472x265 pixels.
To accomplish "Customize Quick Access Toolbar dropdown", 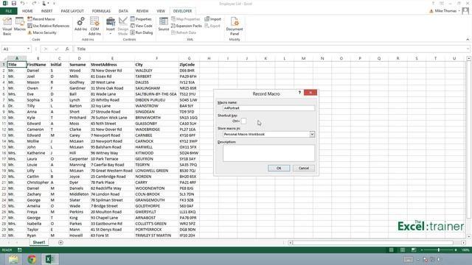I will [54, 4].
